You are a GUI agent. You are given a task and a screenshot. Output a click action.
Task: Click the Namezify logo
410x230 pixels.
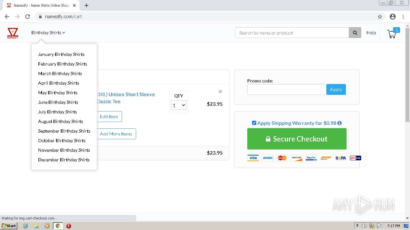[13, 33]
